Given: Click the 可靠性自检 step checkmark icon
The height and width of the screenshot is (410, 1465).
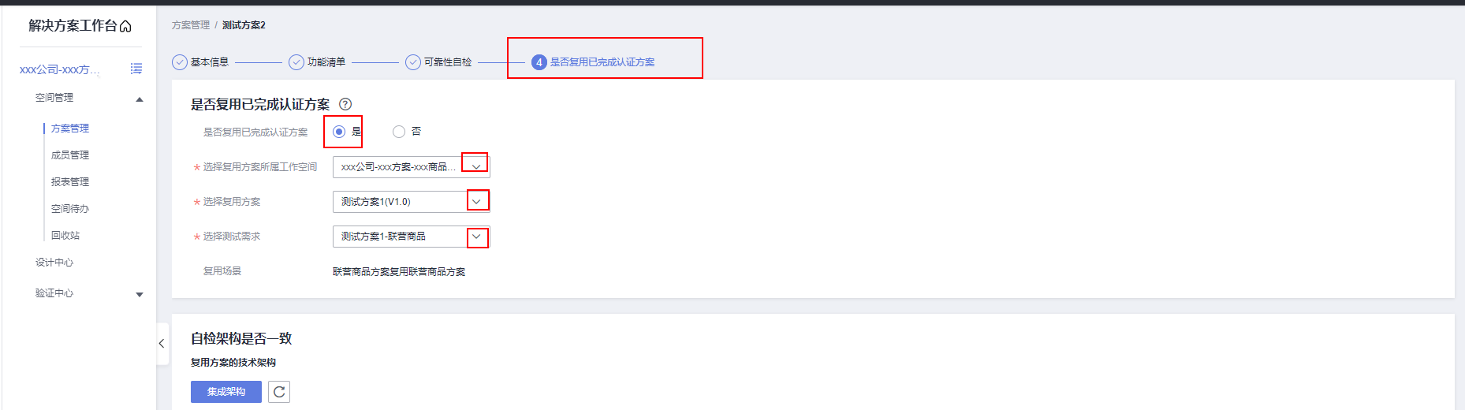Looking at the screenshot, I should (413, 62).
